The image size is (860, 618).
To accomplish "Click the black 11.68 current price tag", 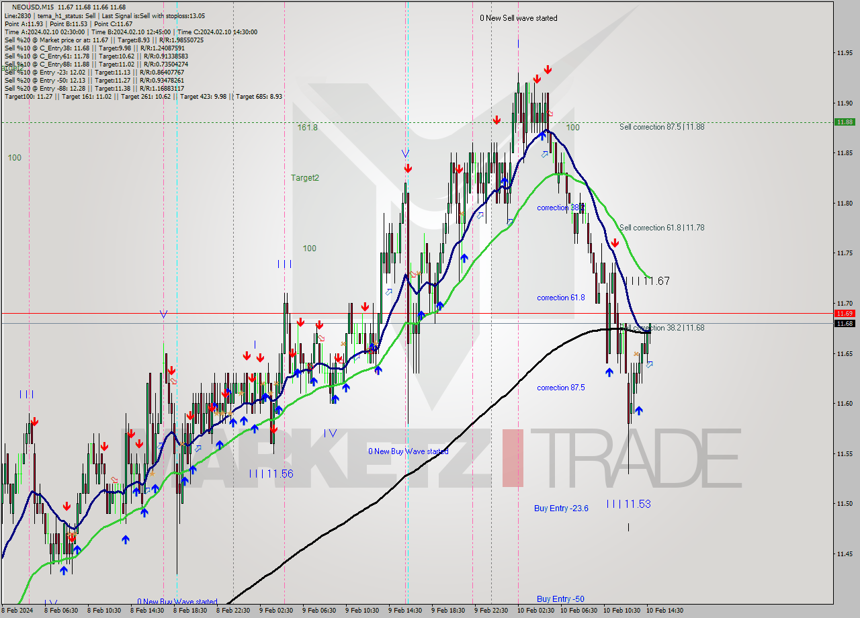I will pyautogui.click(x=844, y=324).
